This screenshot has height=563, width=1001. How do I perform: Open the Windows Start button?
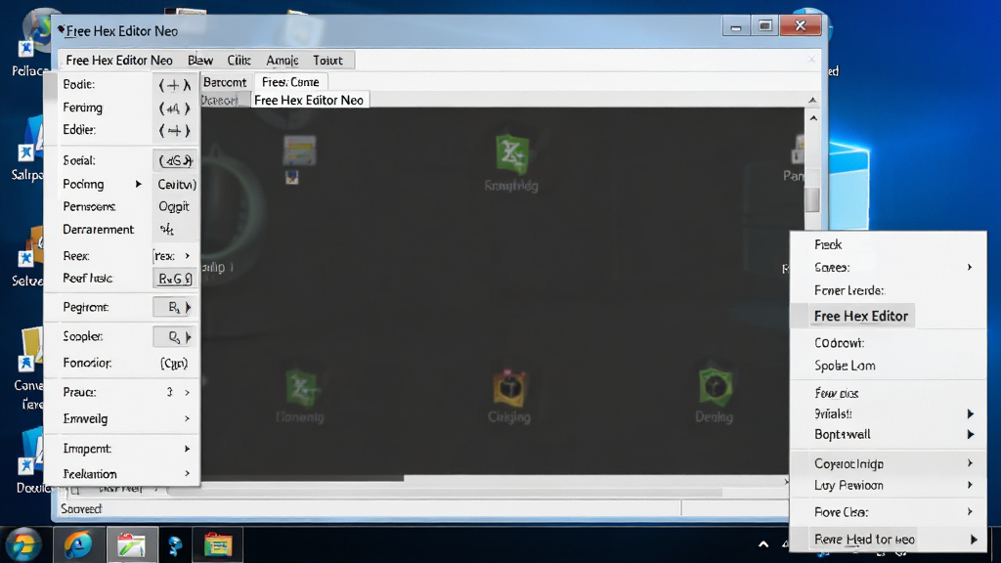click(x=23, y=544)
